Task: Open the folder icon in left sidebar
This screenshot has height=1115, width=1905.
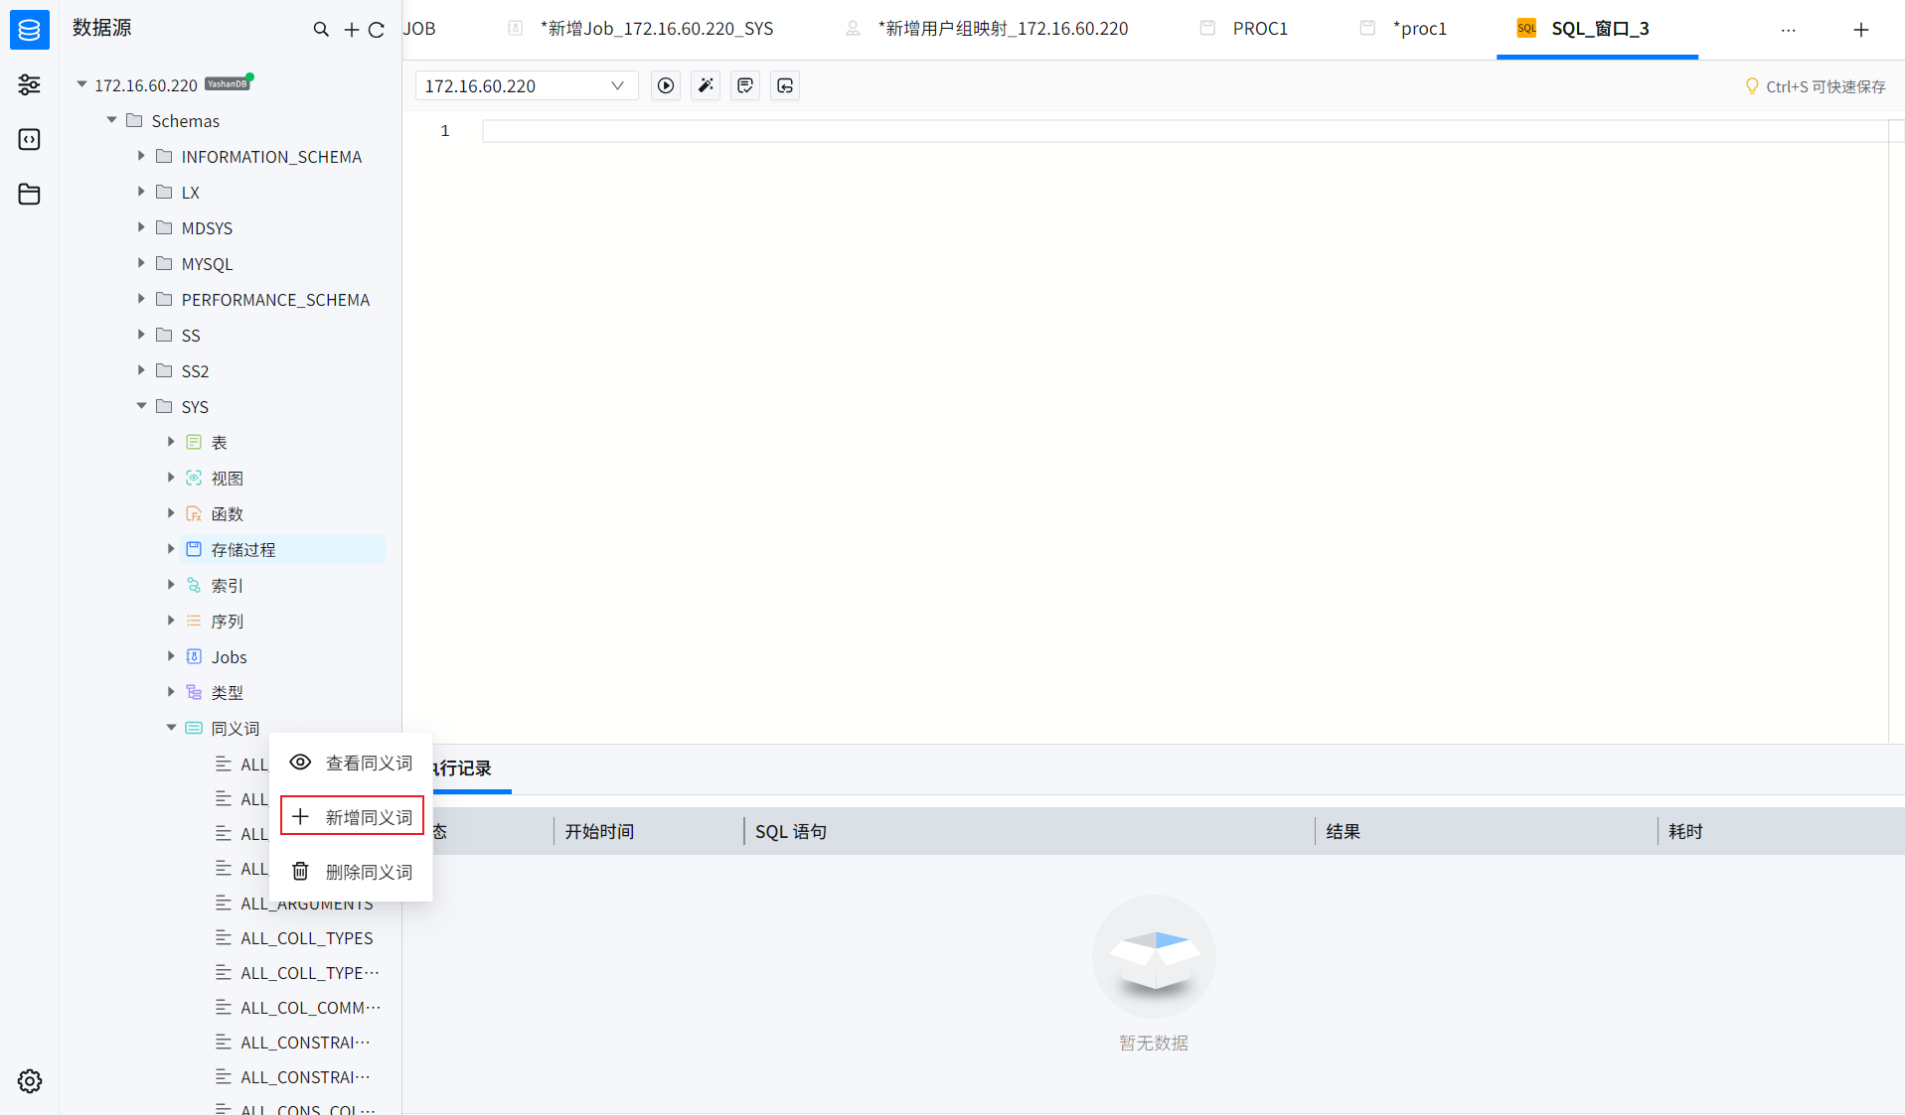Action: coord(29,194)
